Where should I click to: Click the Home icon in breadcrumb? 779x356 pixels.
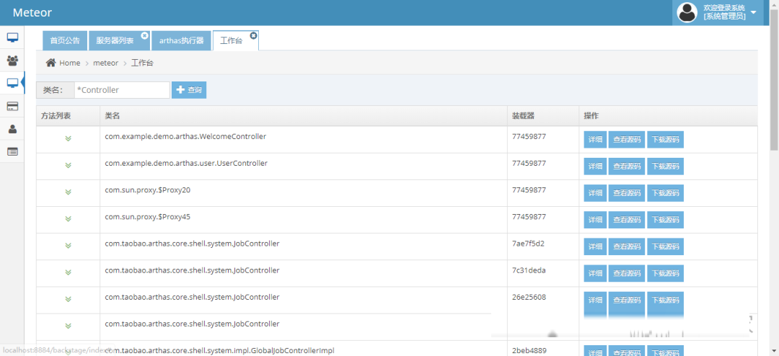(50, 63)
